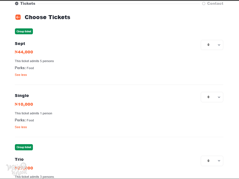Screen dimensions: 239x179
Task: Click the Tickets step checkmark icon
Action: tap(17, 3)
